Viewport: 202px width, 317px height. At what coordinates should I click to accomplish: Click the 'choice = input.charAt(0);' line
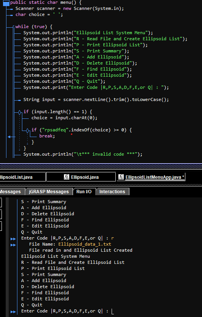(x=64, y=118)
